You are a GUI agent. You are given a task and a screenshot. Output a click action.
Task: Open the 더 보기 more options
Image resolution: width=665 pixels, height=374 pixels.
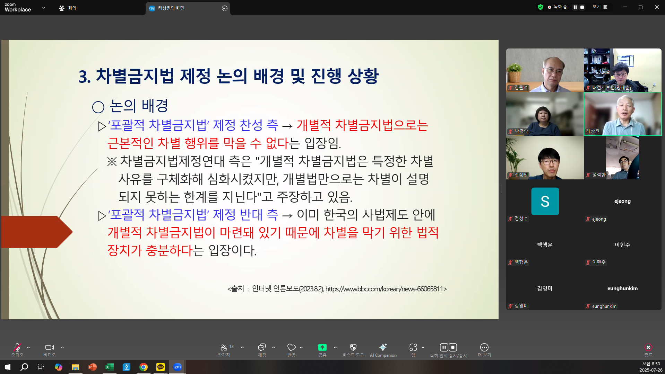point(484,347)
